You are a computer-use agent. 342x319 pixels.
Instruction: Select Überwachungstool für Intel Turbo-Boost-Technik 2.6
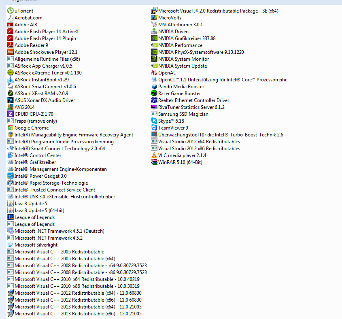[x=217, y=135]
